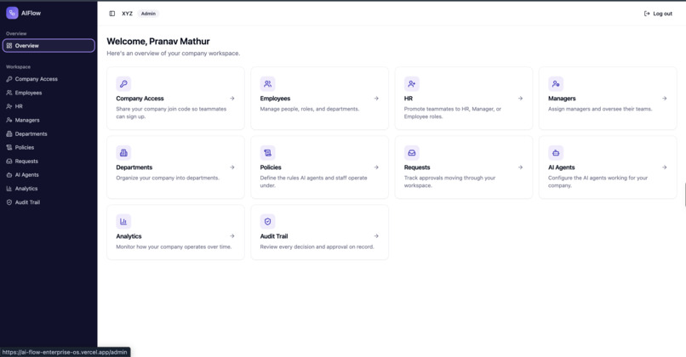
Task: Click the logout icon beside Log out
Action: point(647,14)
